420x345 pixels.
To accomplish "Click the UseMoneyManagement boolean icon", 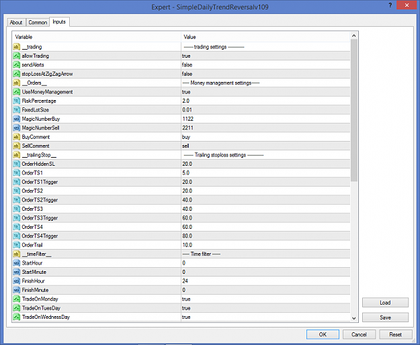I will coord(17,92).
